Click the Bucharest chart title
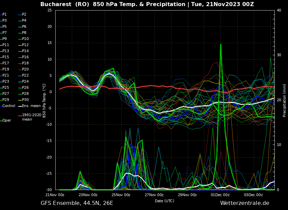Viewport: 288px width, 210px height. (x=147, y=4)
